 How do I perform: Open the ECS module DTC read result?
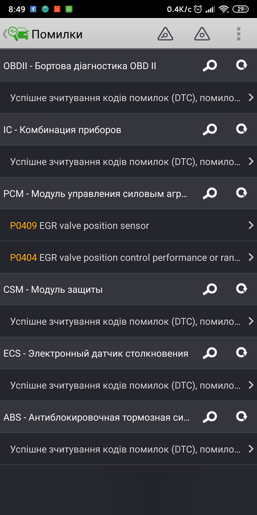[x=128, y=385]
